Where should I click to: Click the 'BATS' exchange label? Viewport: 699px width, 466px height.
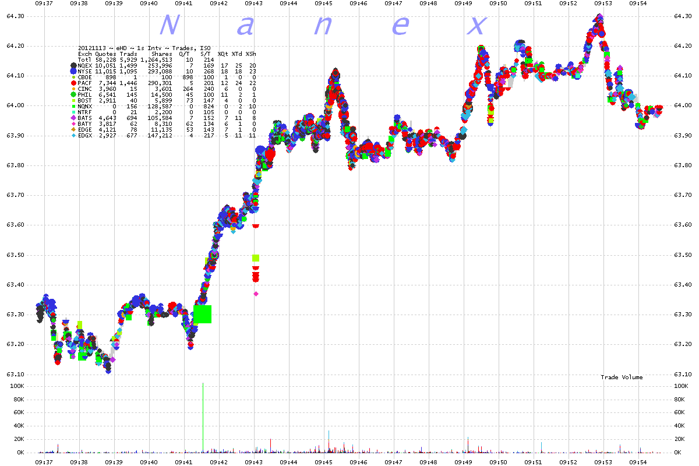85,118
